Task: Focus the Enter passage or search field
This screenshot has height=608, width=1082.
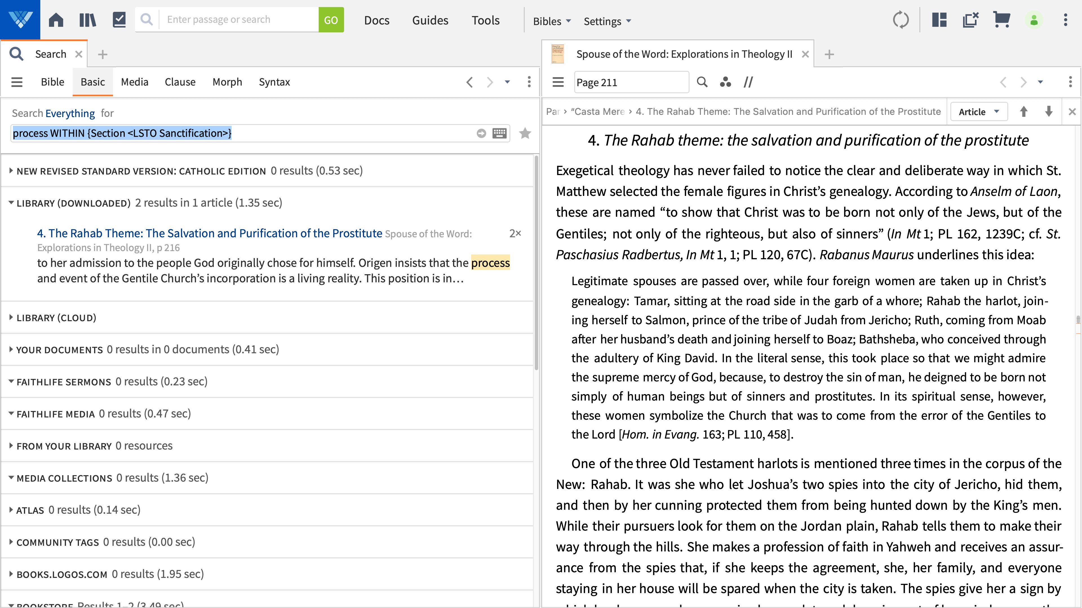Action: [x=239, y=19]
